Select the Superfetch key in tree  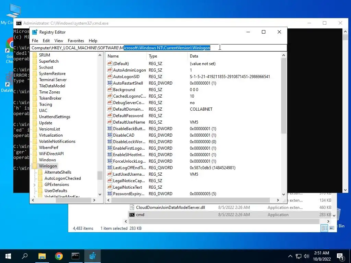tap(49, 61)
